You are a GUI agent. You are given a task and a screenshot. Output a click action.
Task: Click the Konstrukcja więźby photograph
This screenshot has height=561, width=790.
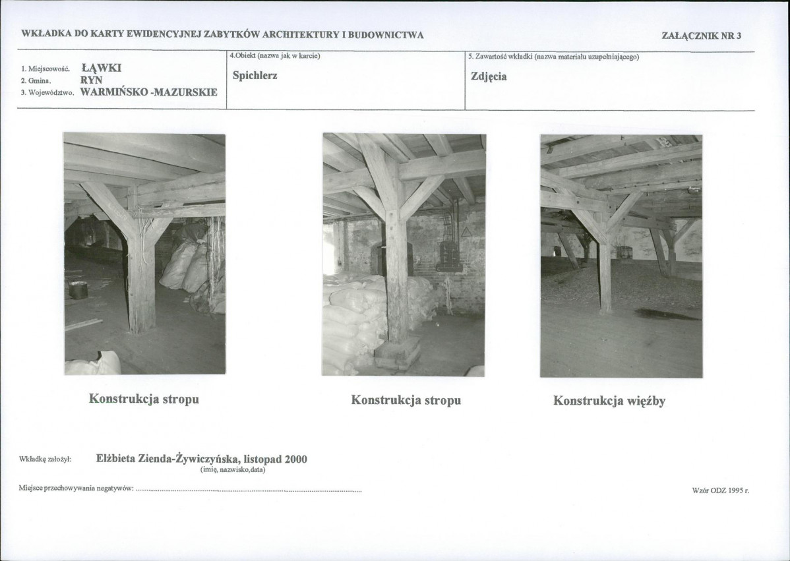click(621, 256)
